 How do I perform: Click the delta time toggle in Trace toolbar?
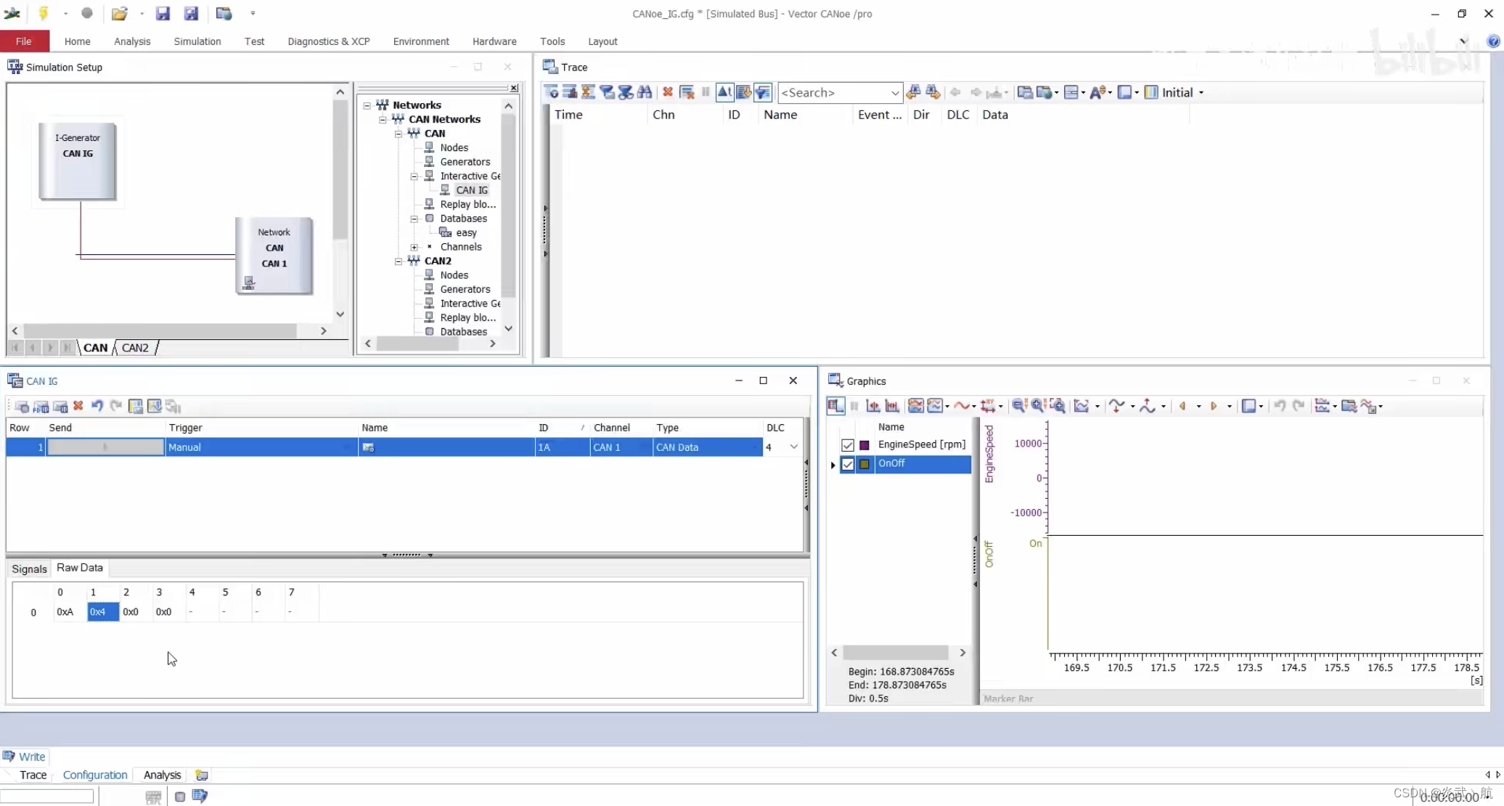pos(724,92)
